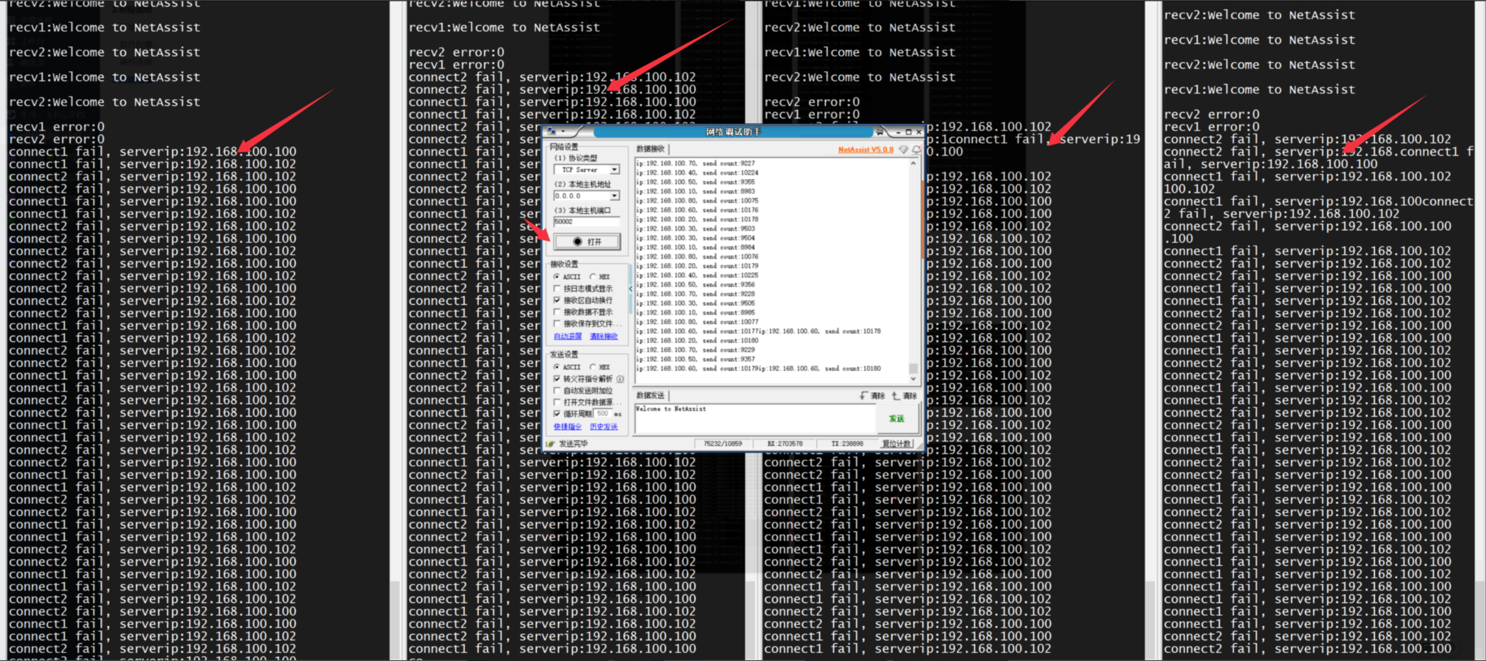1486x661 pixels.
Task: Enable 接收数据不显示 checkbox
Action: pyautogui.click(x=557, y=312)
